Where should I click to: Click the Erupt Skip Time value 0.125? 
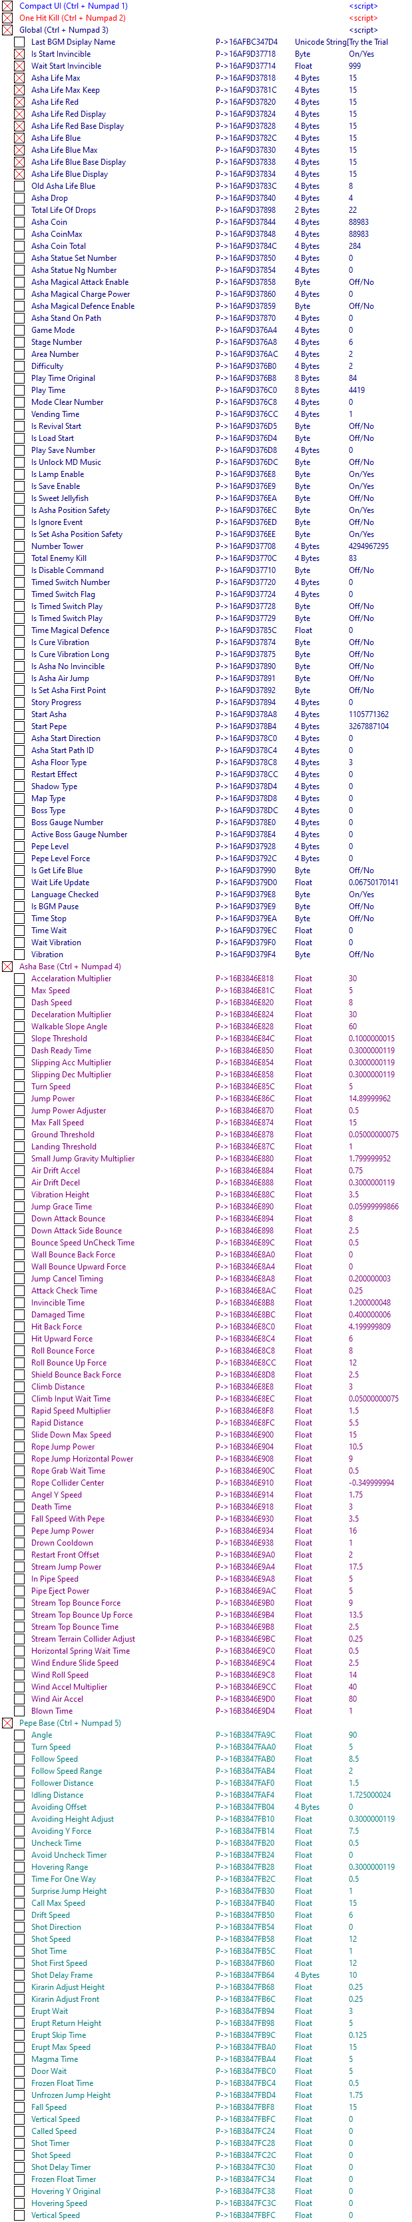pos(358,2036)
